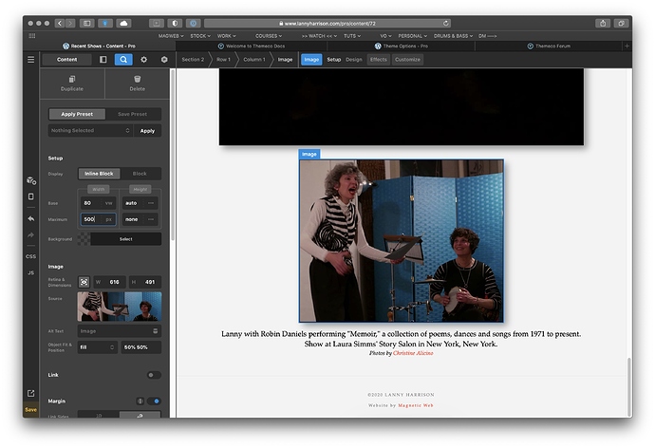Change the maximum width px unit
The height and width of the screenshot is (448, 655).
108,219
